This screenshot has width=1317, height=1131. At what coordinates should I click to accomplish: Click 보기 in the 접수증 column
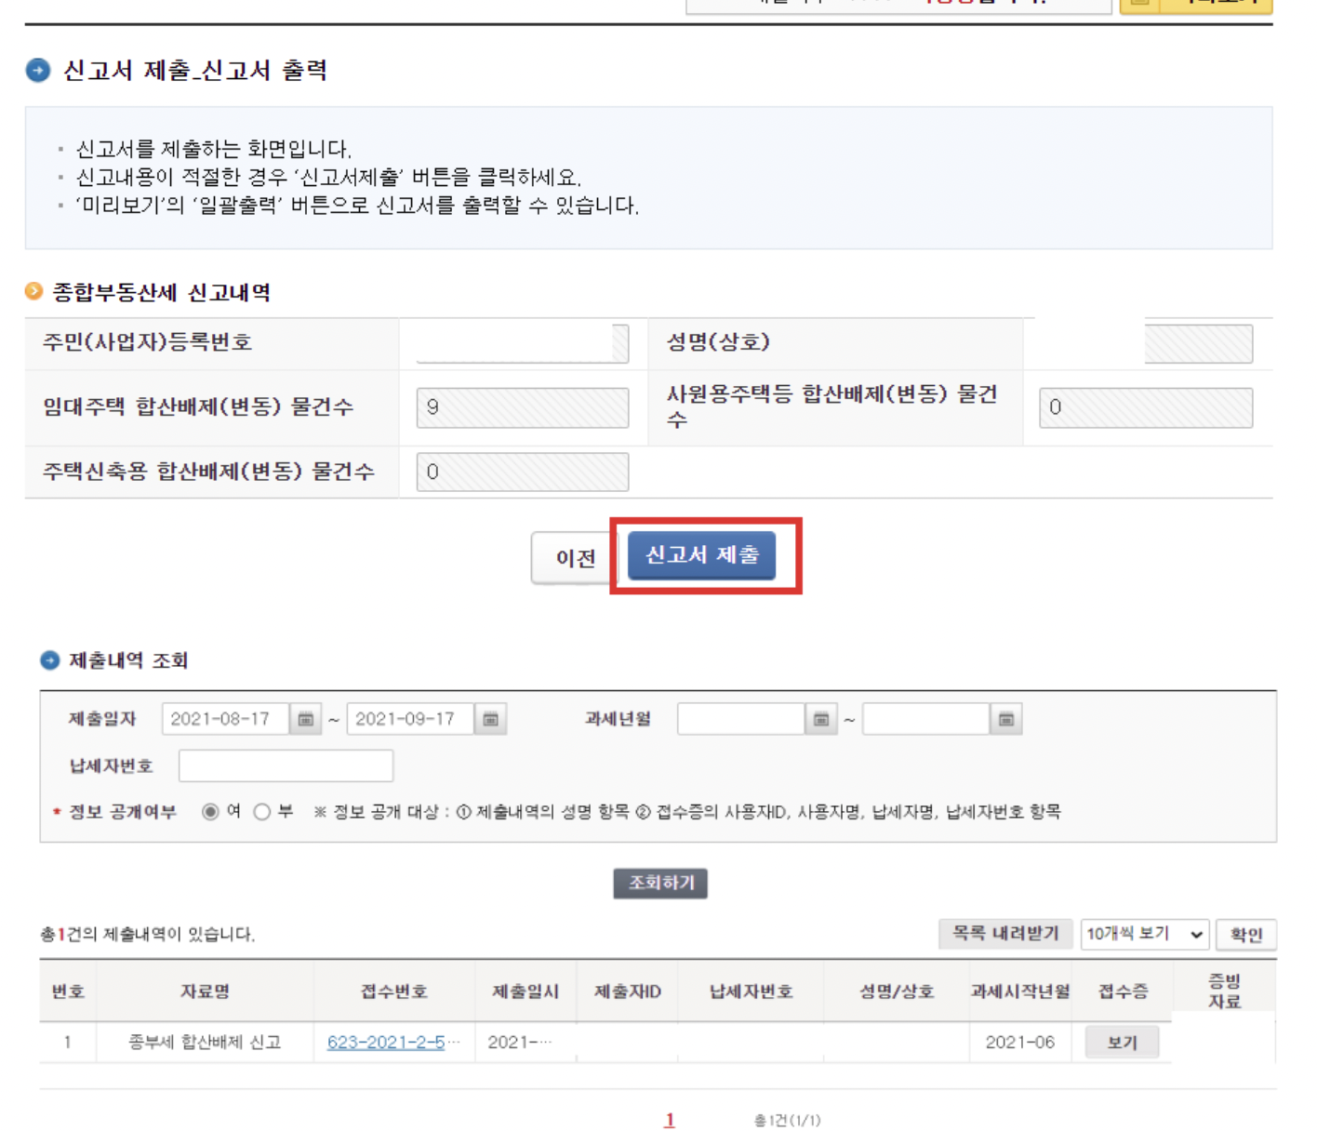click(1122, 1042)
